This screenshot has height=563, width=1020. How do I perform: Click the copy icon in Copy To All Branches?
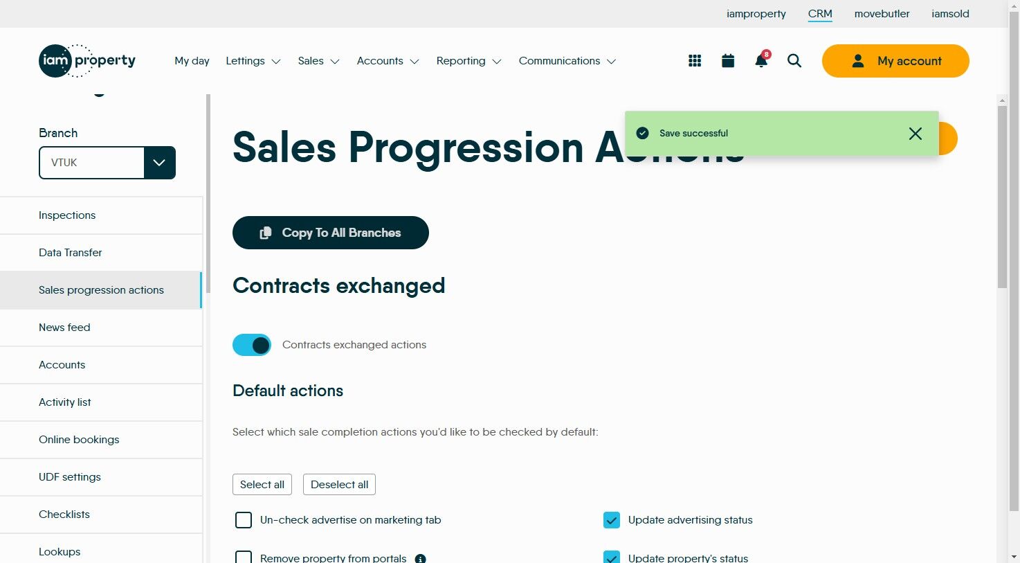(x=265, y=233)
